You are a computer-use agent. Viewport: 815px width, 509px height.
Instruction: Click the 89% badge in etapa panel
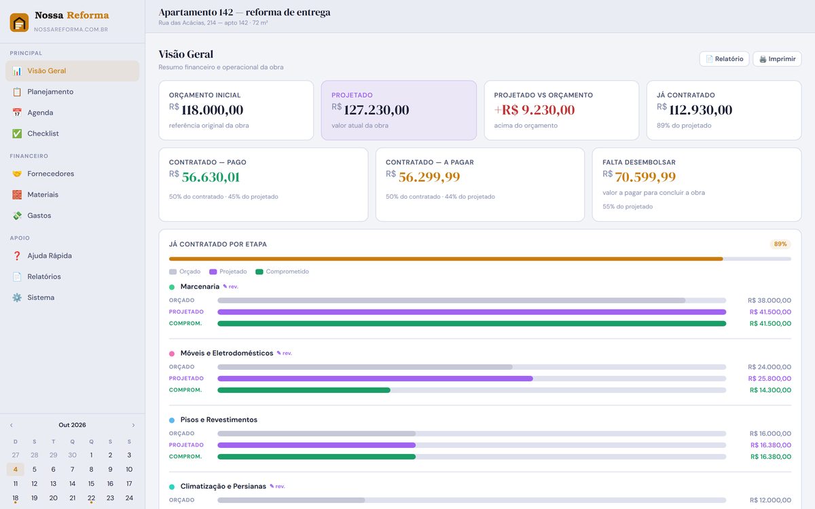click(780, 244)
